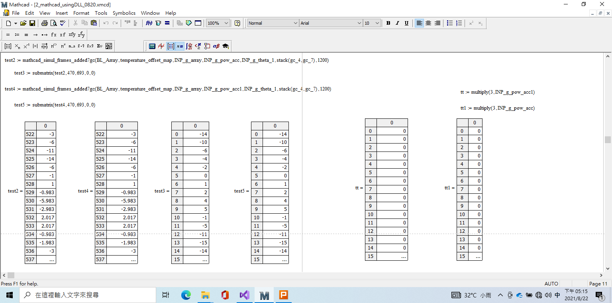Click the matrix transpose icon
The height and width of the screenshot is (303, 612).
tap(63, 46)
